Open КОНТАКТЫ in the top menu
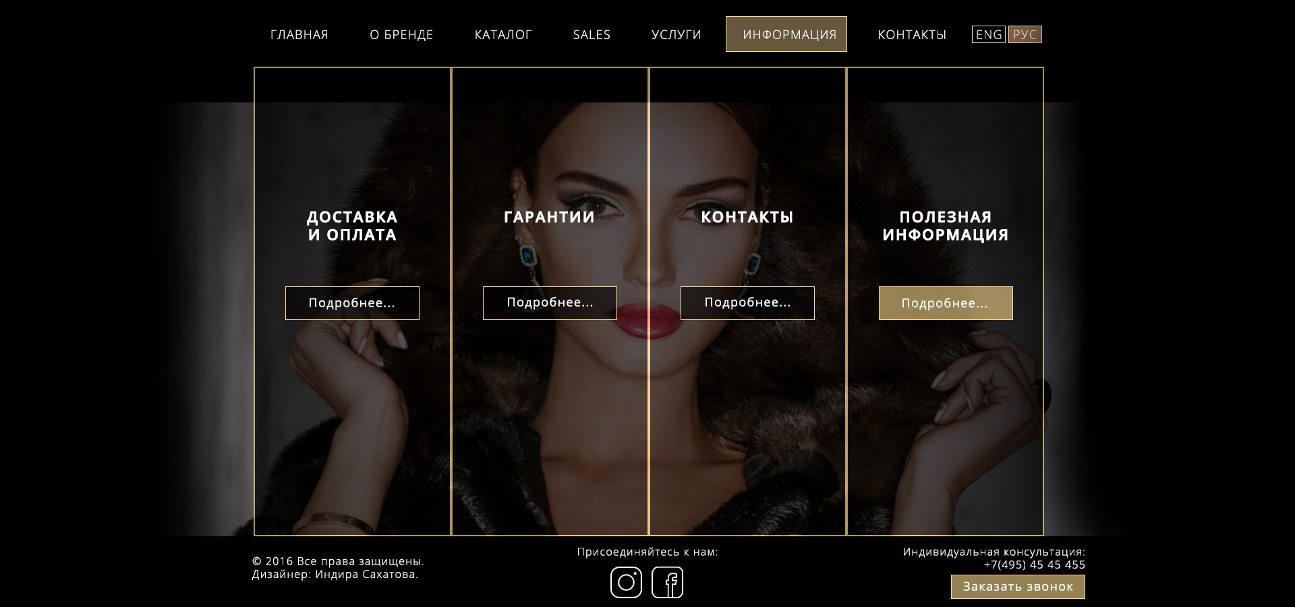 click(912, 34)
